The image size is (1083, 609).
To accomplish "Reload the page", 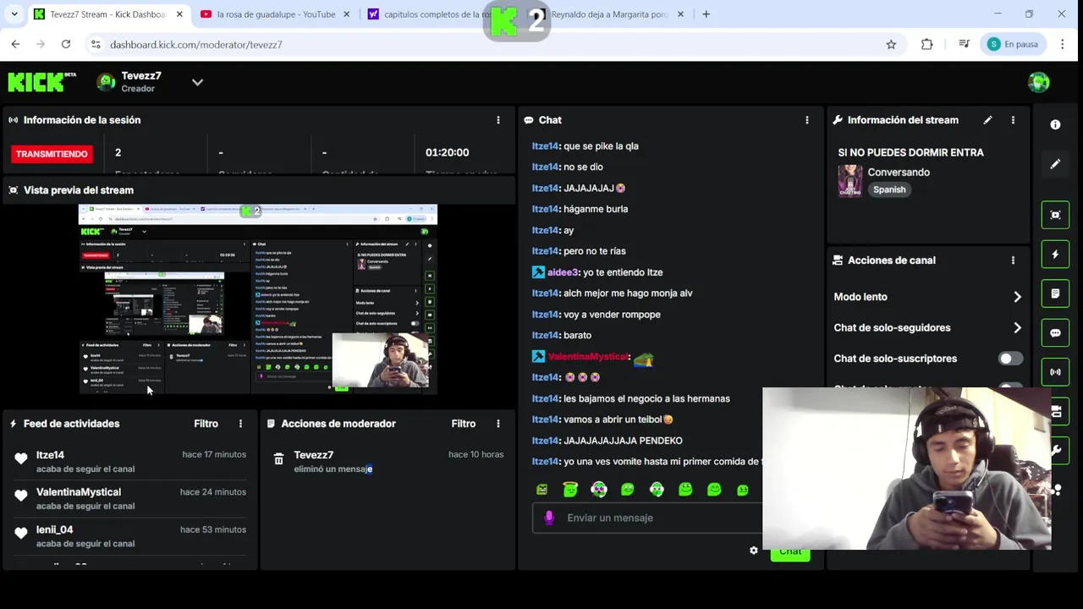I will 66,44.
